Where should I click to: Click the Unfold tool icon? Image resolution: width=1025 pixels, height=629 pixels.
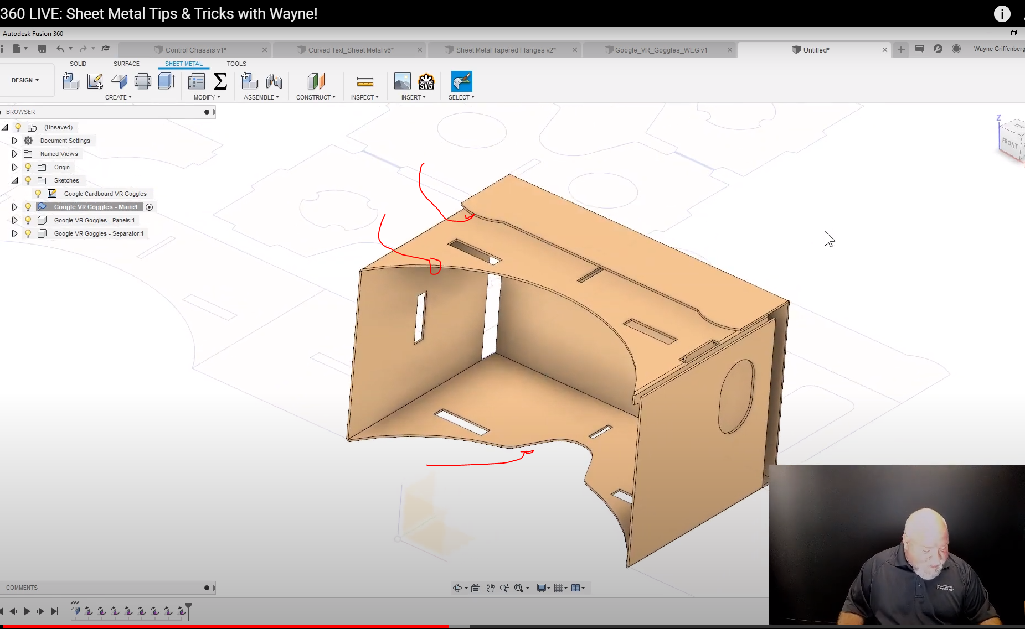(x=142, y=81)
